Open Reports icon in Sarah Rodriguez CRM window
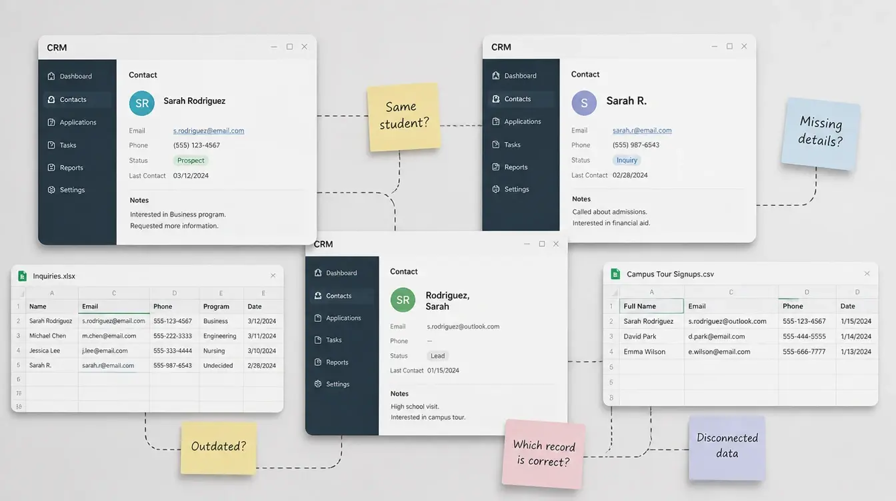The image size is (896, 501). coord(51,168)
